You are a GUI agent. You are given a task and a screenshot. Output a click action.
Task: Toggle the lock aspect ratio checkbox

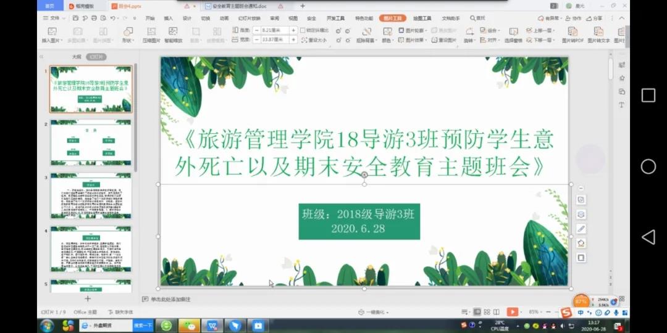click(303, 30)
